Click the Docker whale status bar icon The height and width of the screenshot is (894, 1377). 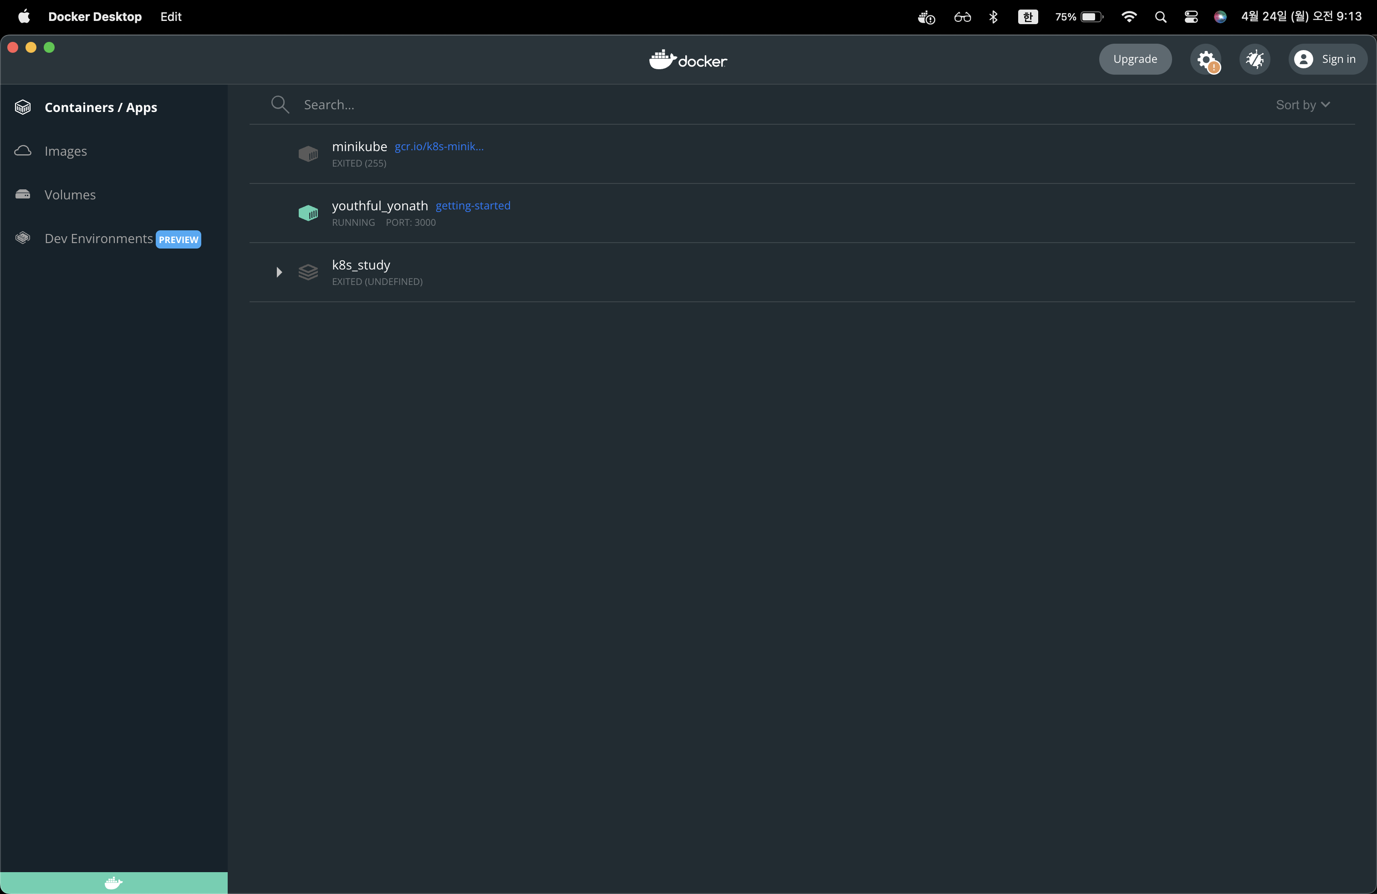[114, 883]
